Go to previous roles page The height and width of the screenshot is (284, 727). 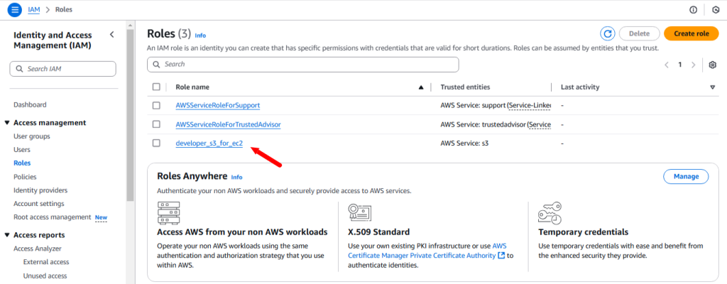click(667, 65)
